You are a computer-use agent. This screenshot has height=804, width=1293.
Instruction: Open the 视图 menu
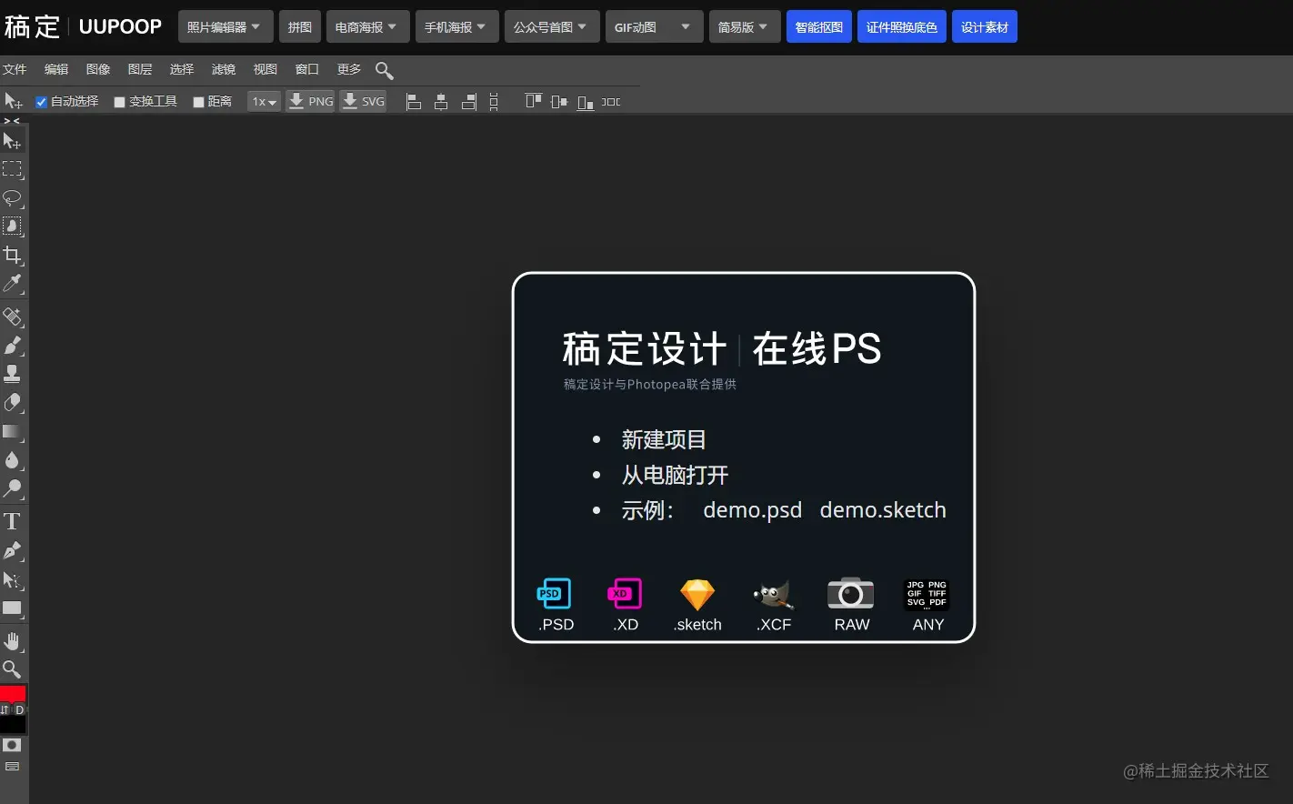click(266, 69)
